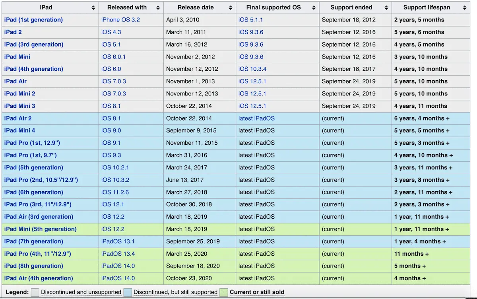Sort table by iPad column arrows
Image resolution: width=477 pixels, height=299 pixels.
93,8
